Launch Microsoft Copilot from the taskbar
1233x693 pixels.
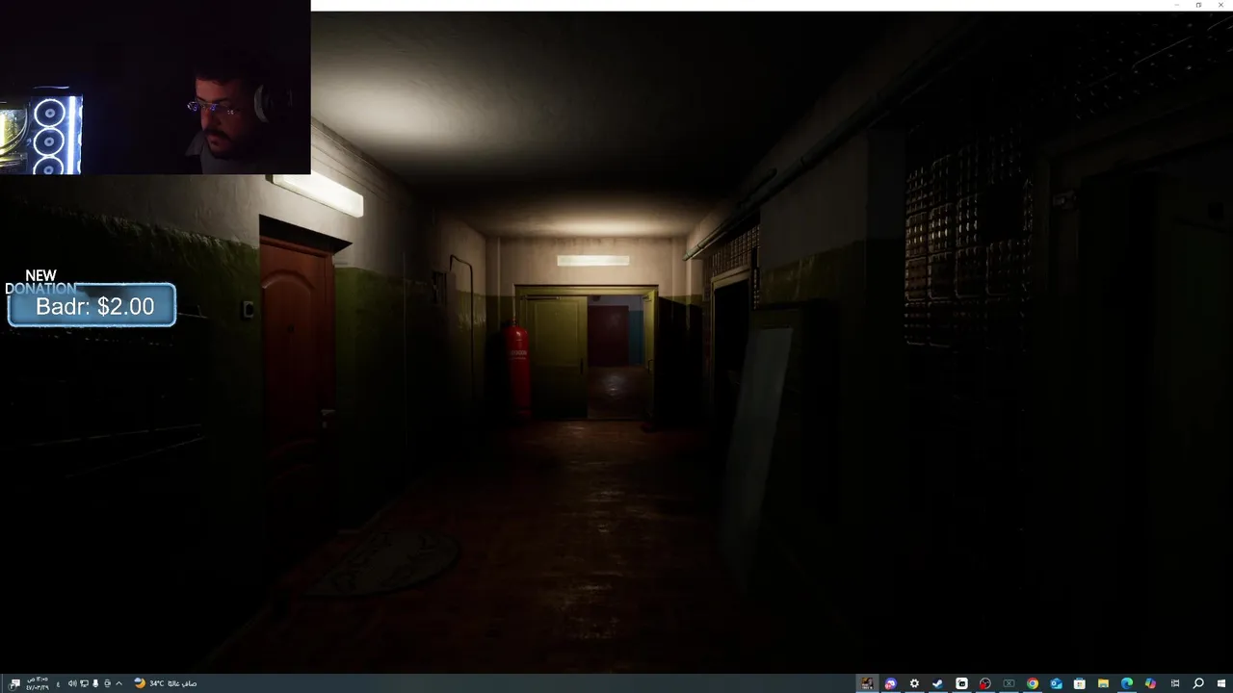1150,683
